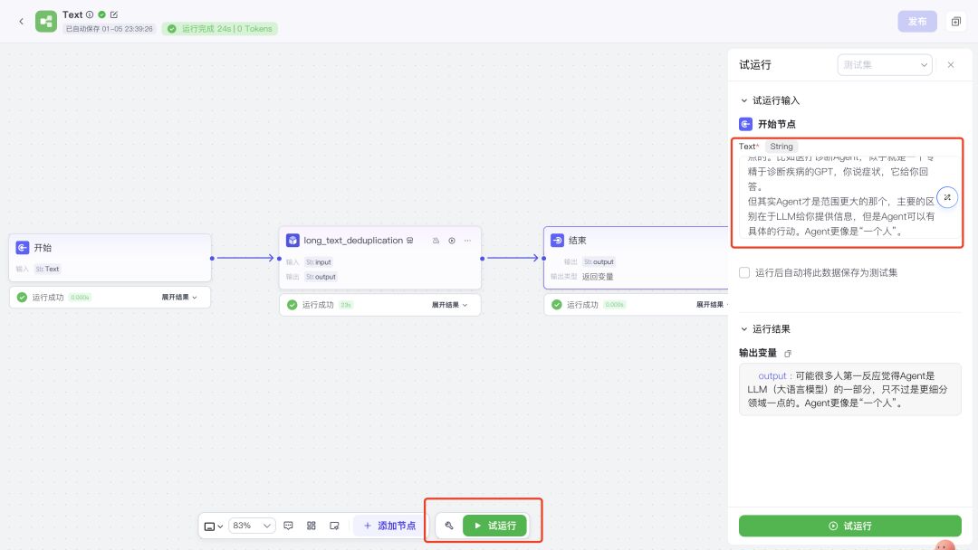This screenshot has width=978, height=550.
Task: Open the 83% zoom level dropdown
Action: [253, 526]
